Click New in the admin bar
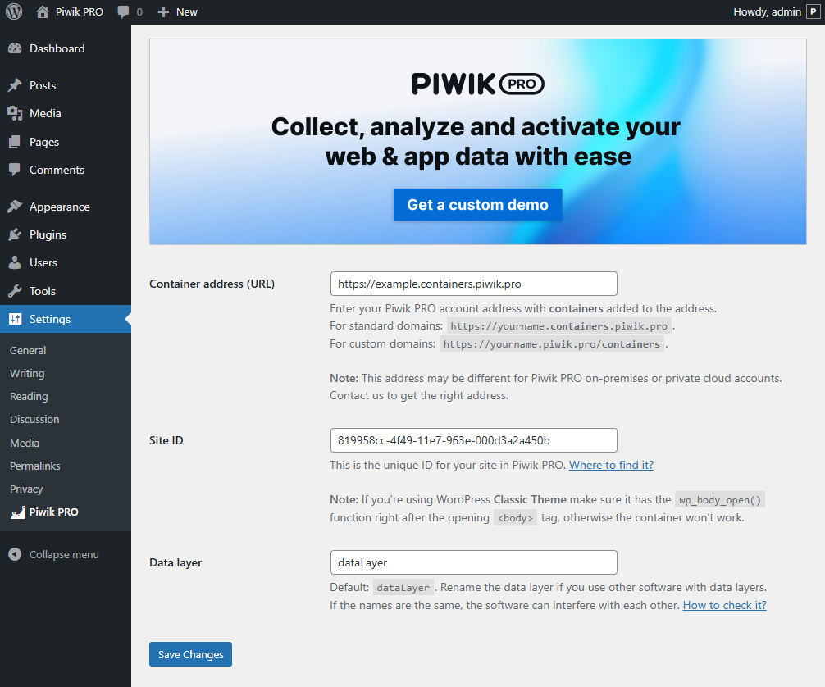Screen dimensions: 825x687 click(x=187, y=12)
